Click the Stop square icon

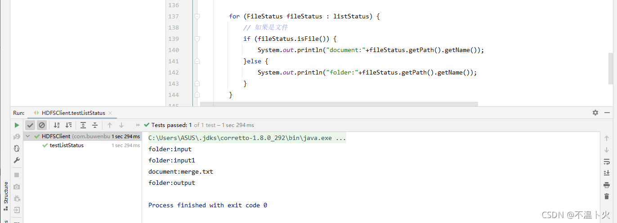pos(17,175)
